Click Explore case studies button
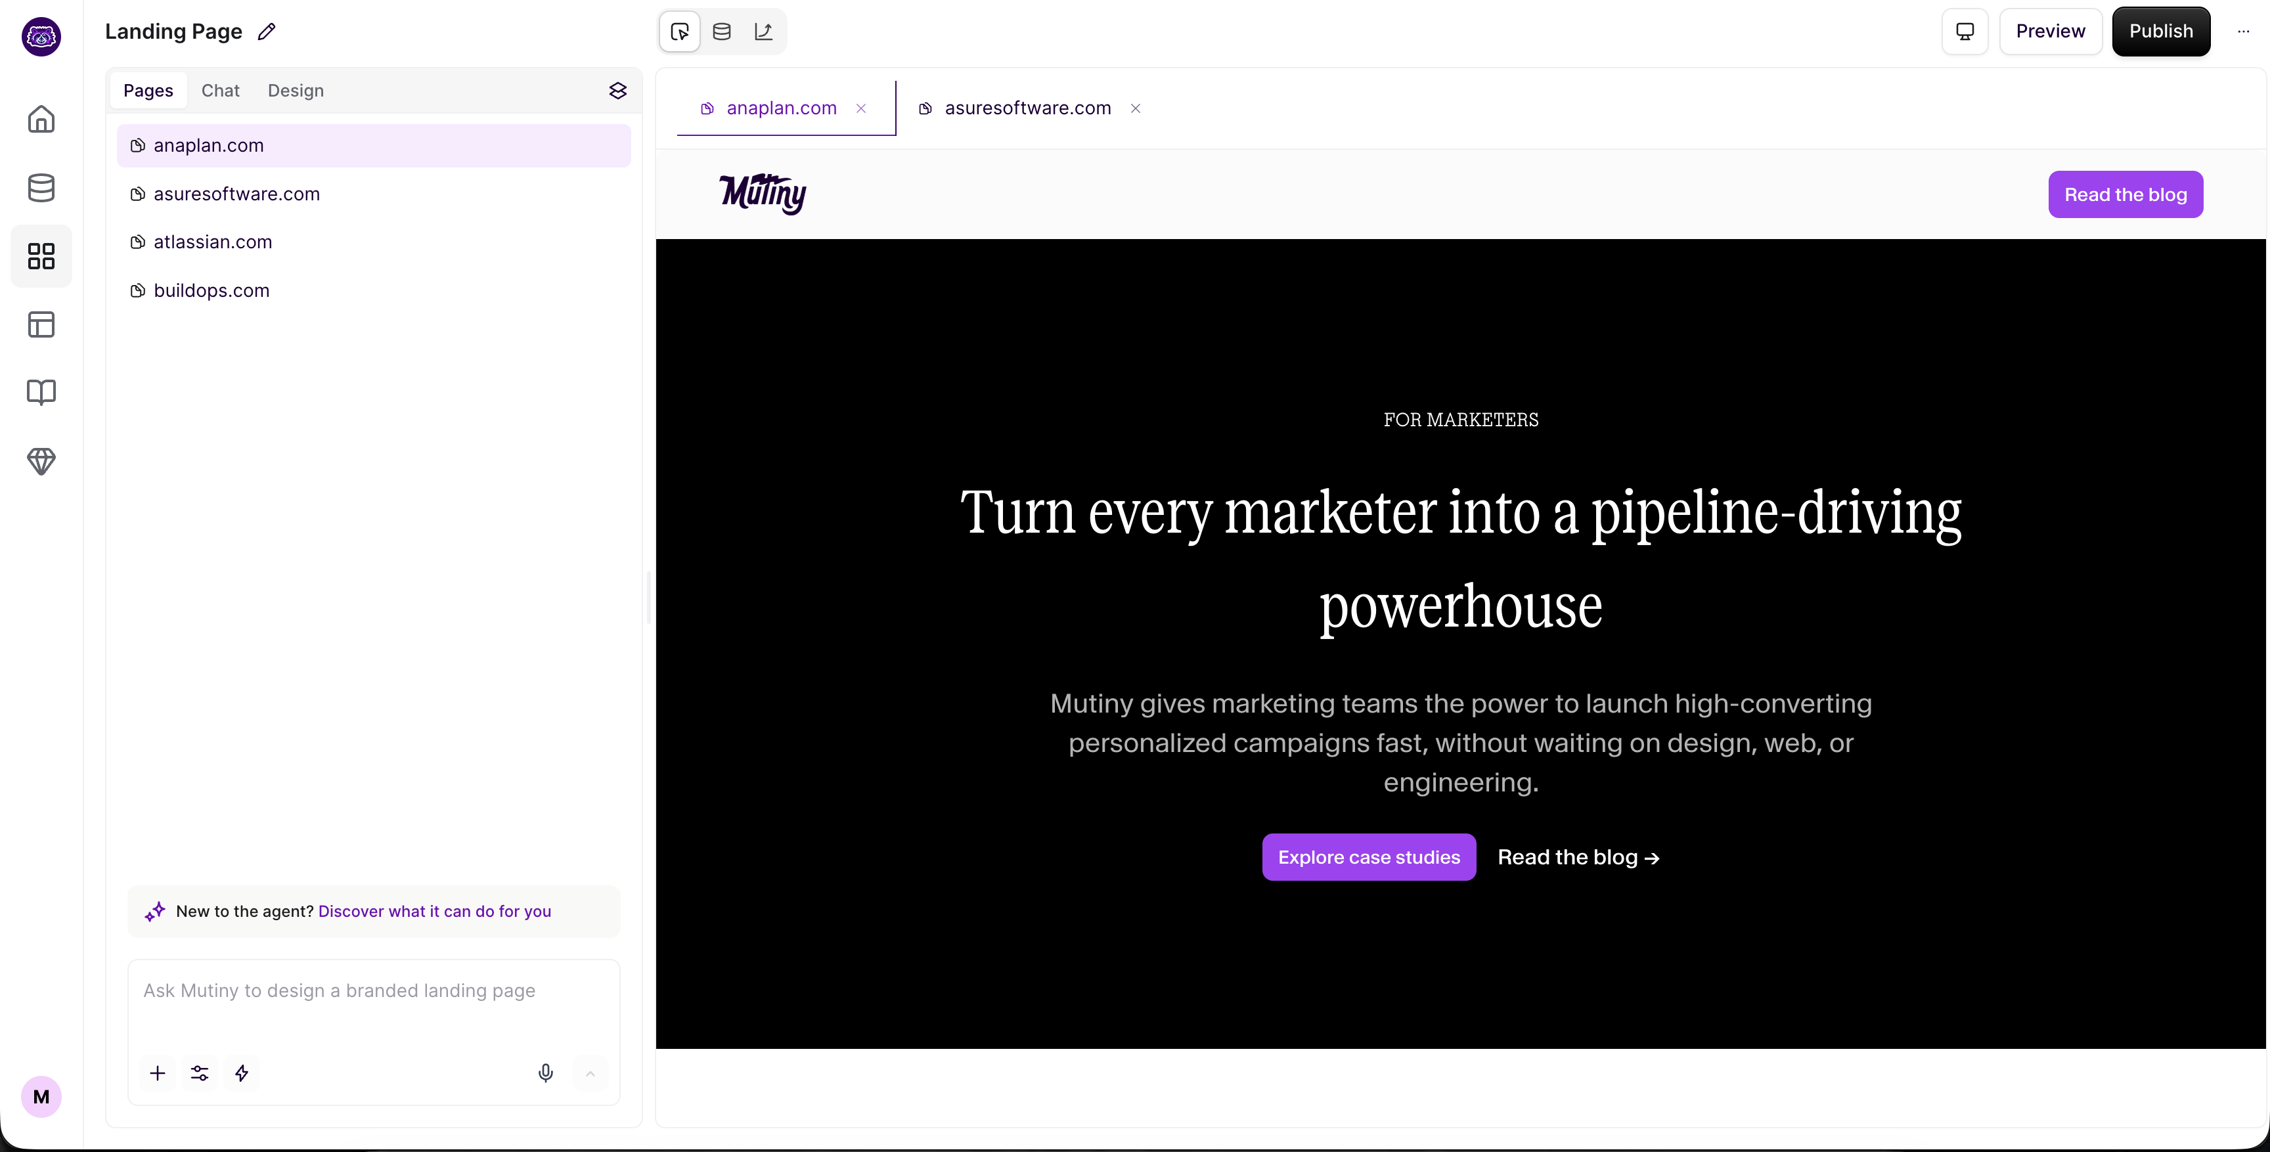The width and height of the screenshot is (2270, 1152). click(1369, 858)
